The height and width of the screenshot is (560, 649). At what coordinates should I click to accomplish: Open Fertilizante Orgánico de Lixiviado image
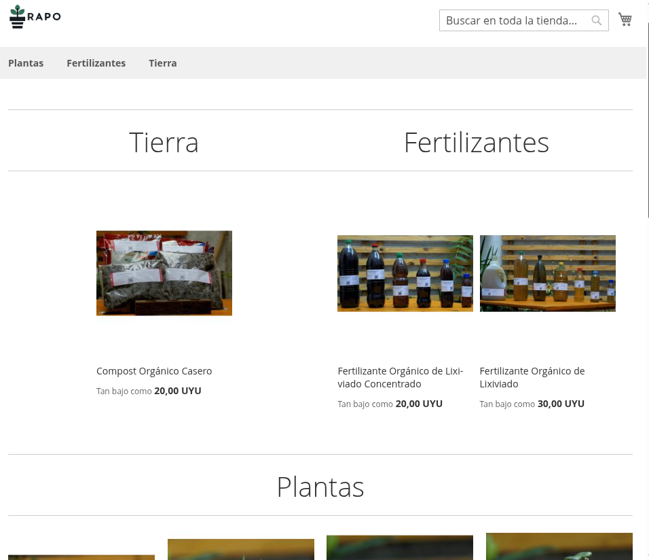548,273
